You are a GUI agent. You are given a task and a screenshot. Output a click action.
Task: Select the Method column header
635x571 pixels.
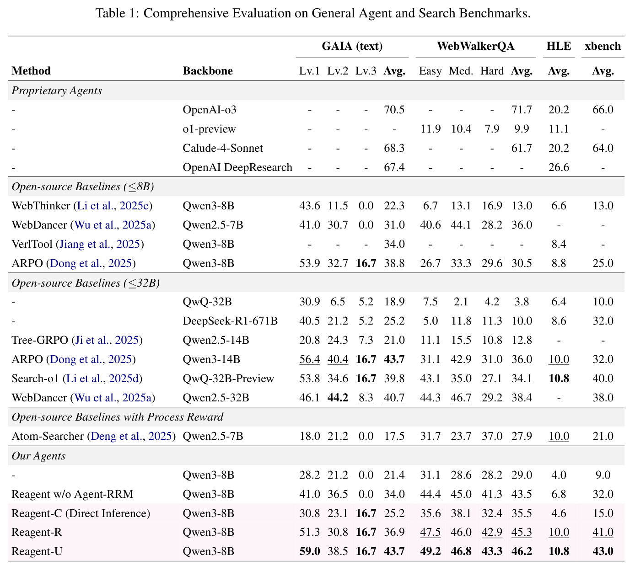coord(31,71)
